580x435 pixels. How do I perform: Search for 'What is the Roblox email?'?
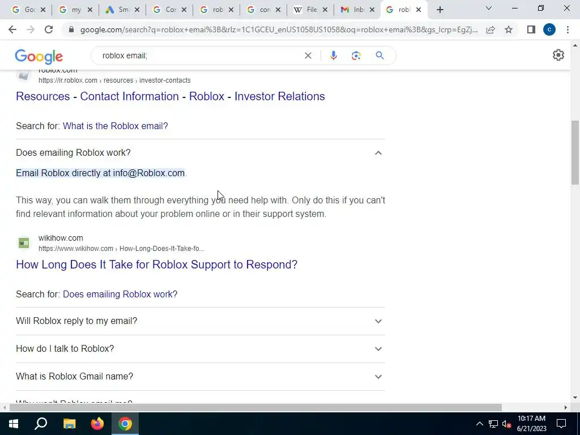pos(116,126)
